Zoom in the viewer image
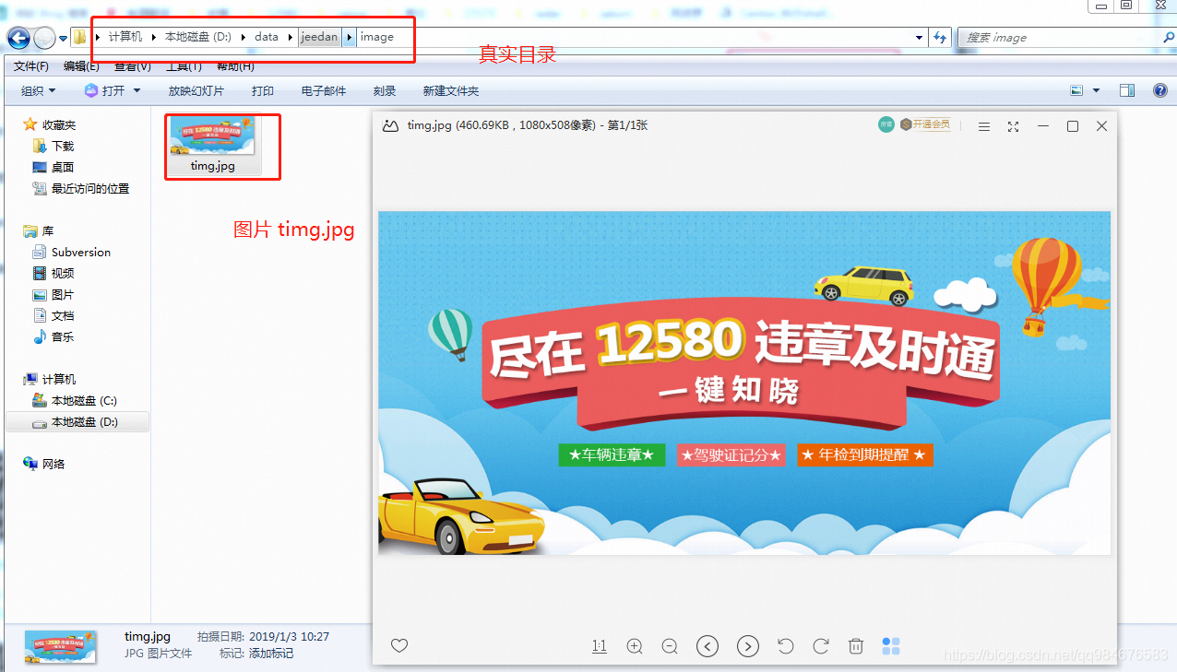 (635, 646)
